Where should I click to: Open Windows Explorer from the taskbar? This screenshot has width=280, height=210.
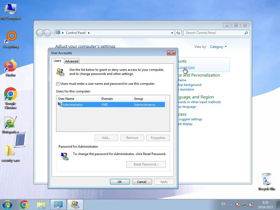click(x=41, y=205)
